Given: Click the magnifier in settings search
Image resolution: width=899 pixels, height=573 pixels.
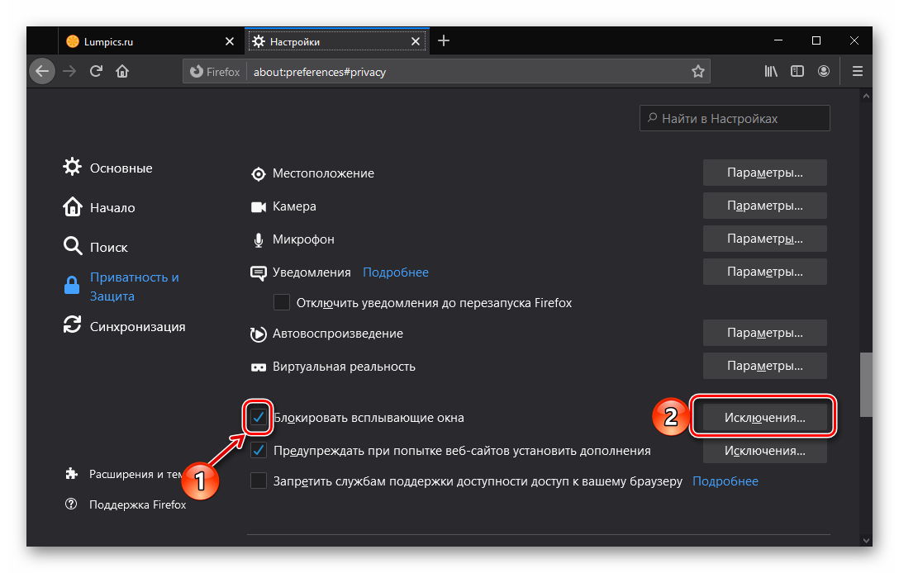Looking at the screenshot, I should [652, 118].
